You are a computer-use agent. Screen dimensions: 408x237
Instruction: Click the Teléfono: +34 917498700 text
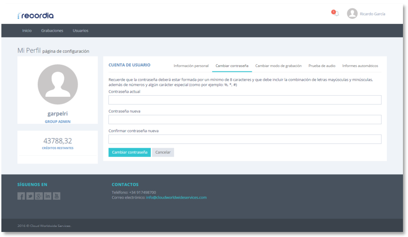134,193
